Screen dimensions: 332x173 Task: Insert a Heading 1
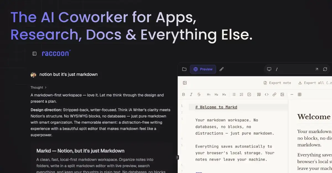coord(209,94)
